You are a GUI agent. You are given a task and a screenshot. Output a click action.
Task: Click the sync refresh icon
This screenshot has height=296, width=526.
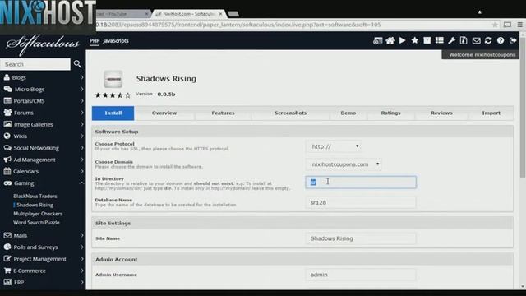pos(488,40)
